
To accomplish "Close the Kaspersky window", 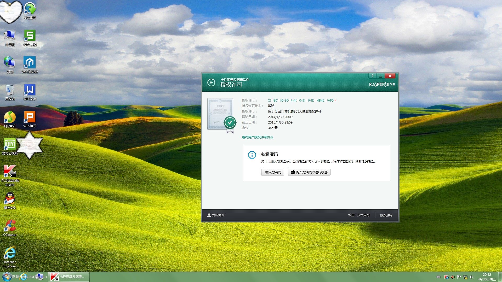I will [x=390, y=76].
